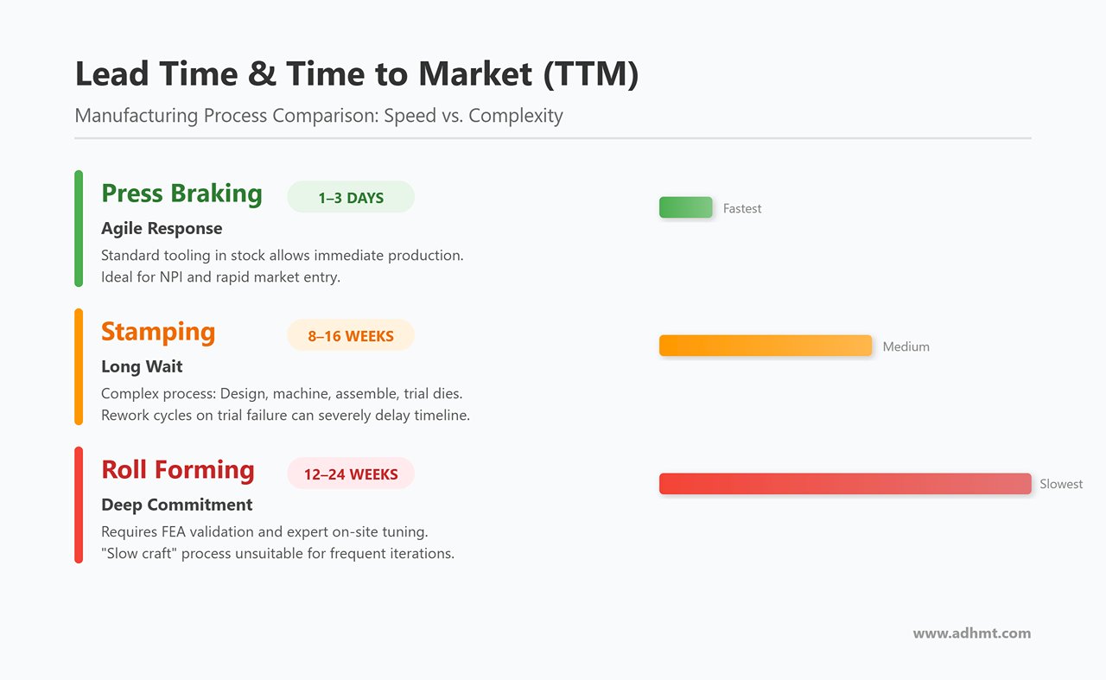Click the "Lead Time & Time to Market" title
The image size is (1106, 680).
click(x=357, y=75)
